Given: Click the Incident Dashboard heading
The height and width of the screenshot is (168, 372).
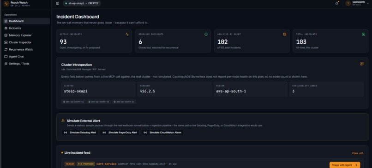Looking at the screenshot, I should click(x=78, y=17).
